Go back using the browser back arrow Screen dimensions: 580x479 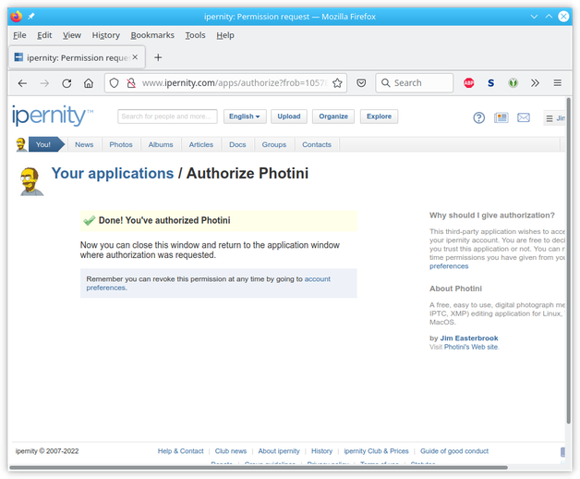(22, 83)
